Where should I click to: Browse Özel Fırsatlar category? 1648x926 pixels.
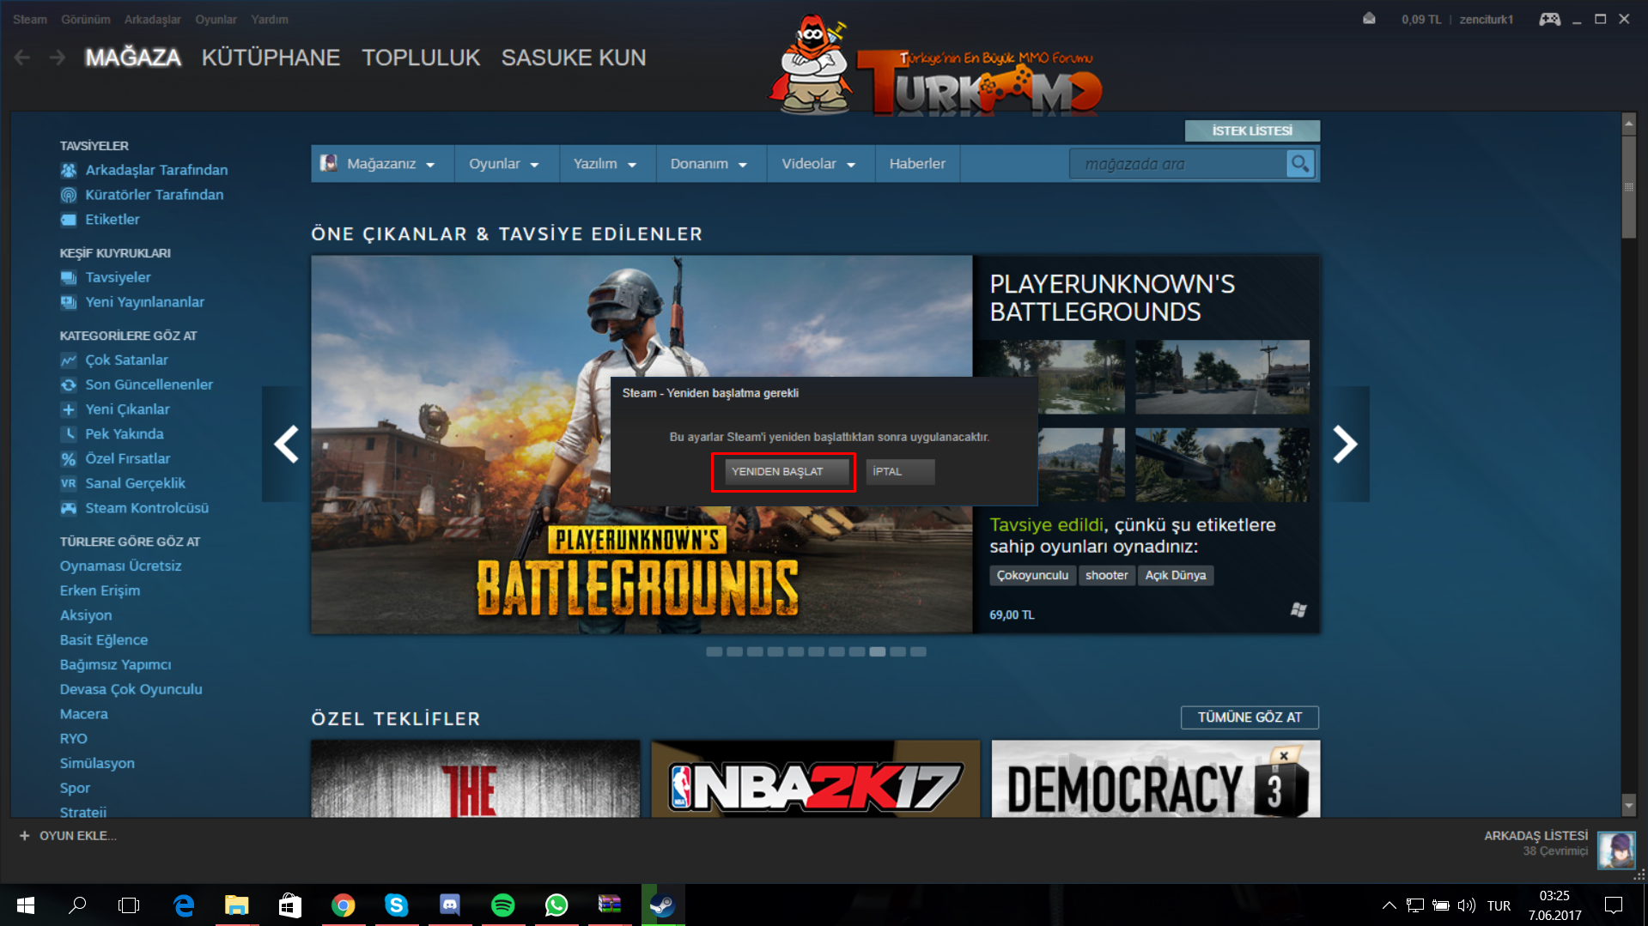[127, 459]
